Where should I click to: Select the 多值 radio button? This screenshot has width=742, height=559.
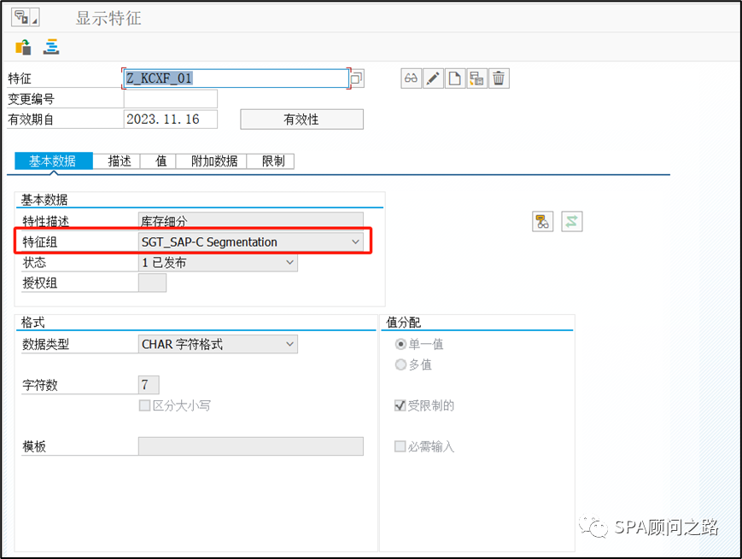pyautogui.click(x=400, y=364)
